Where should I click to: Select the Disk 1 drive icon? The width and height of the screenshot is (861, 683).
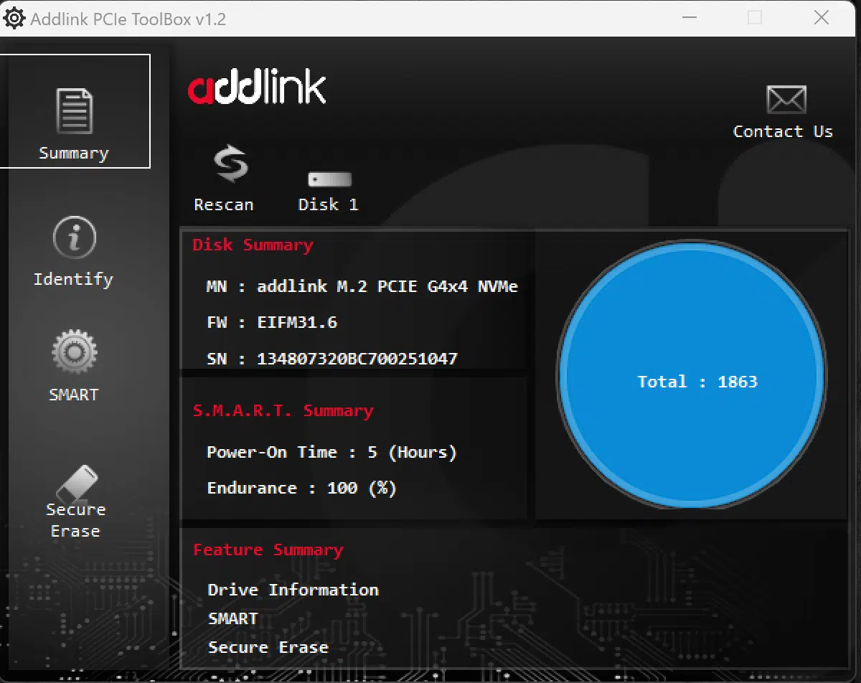tap(328, 179)
